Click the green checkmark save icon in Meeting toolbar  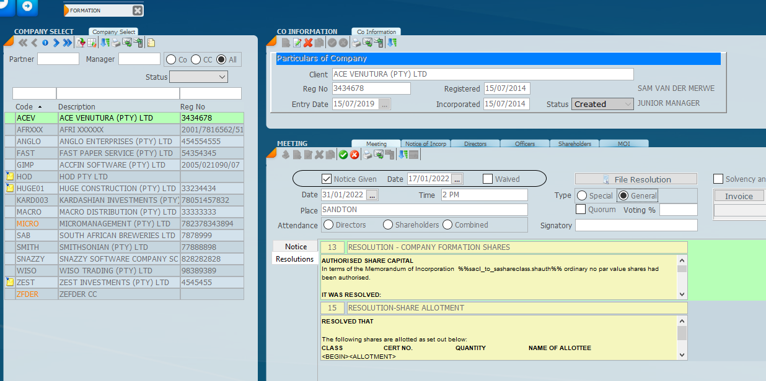click(x=343, y=155)
